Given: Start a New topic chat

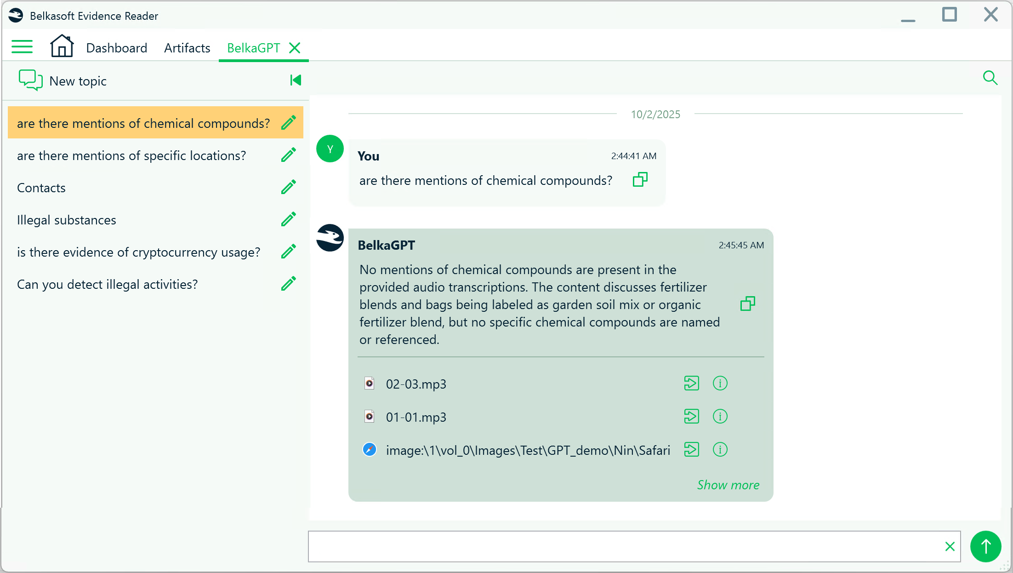Looking at the screenshot, I should point(63,81).
